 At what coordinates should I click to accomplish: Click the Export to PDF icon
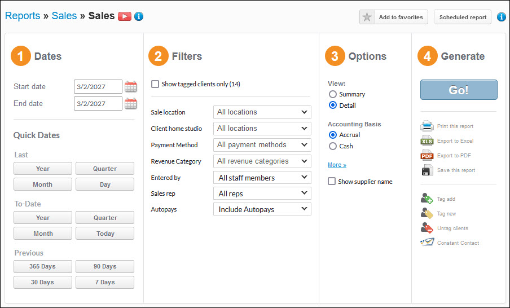[x=427, y=156]
